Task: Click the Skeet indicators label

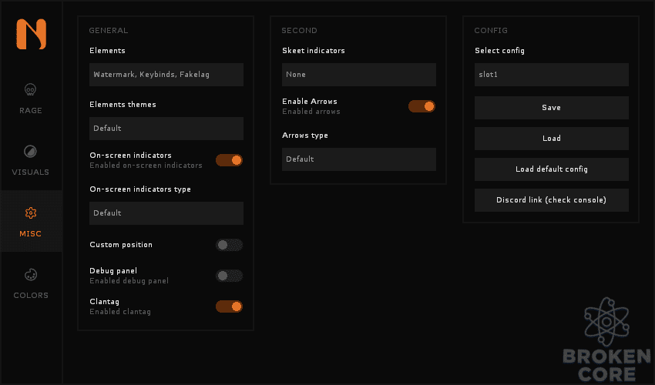Action: (314, 51)
